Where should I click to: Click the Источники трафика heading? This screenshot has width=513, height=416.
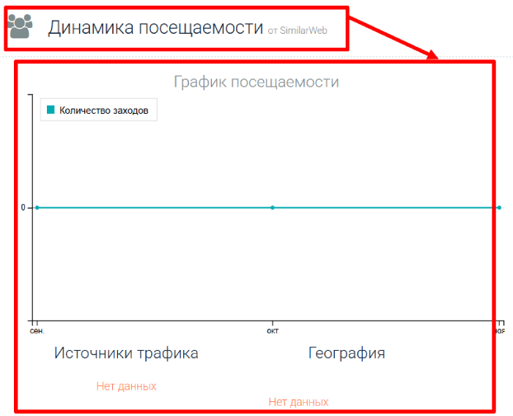pos(126,353)
